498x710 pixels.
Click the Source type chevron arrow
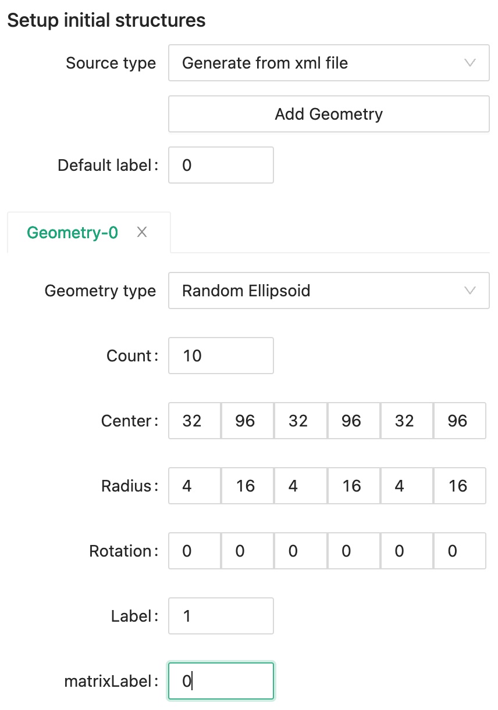point(470,63)
